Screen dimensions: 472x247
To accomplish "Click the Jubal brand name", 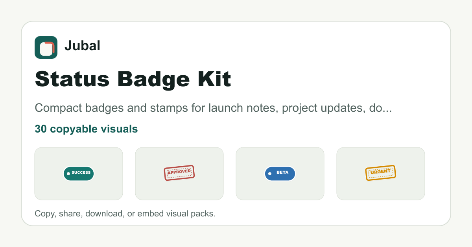I will (82, 46).
